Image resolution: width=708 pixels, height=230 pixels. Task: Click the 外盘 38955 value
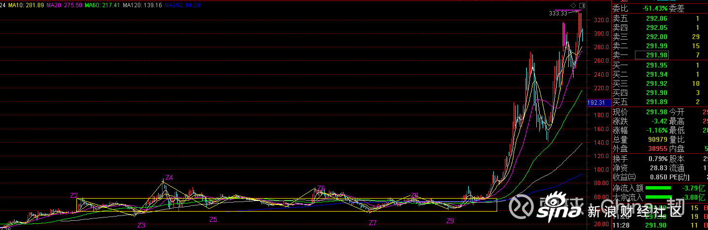tap(658, 149)
